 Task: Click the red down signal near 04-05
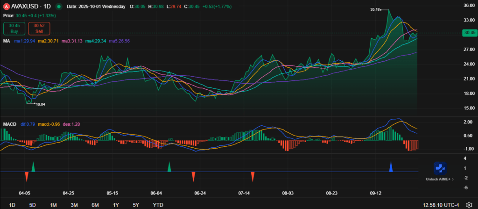(x=27, y=176)
